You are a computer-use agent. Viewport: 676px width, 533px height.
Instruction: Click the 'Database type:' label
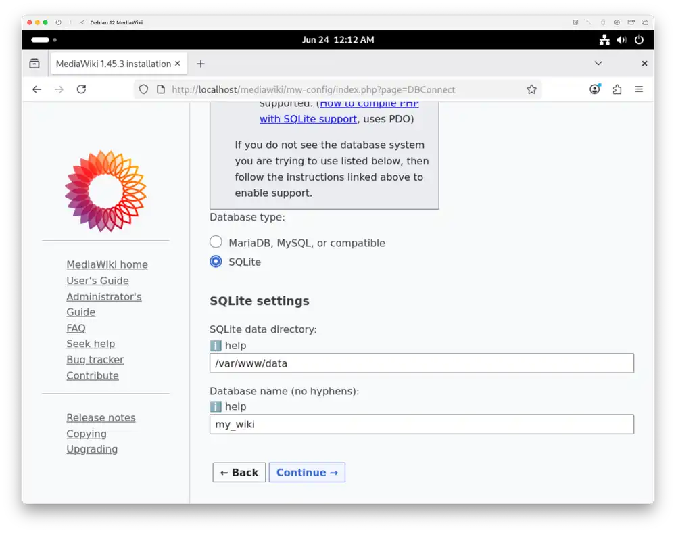(247, 217)
